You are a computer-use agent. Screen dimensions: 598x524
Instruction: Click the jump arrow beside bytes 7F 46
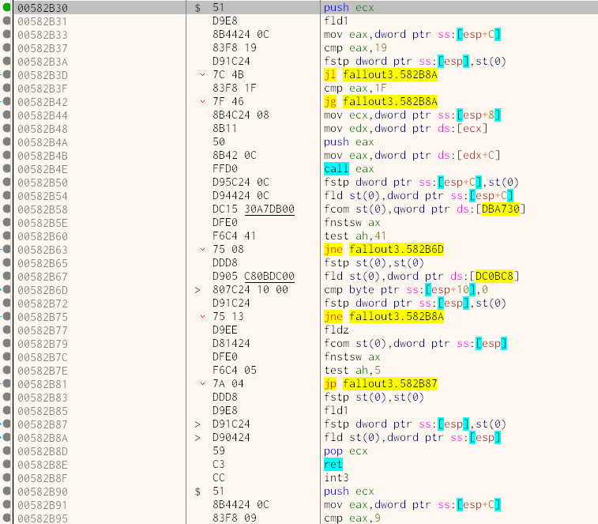click(x=202, y=101)
